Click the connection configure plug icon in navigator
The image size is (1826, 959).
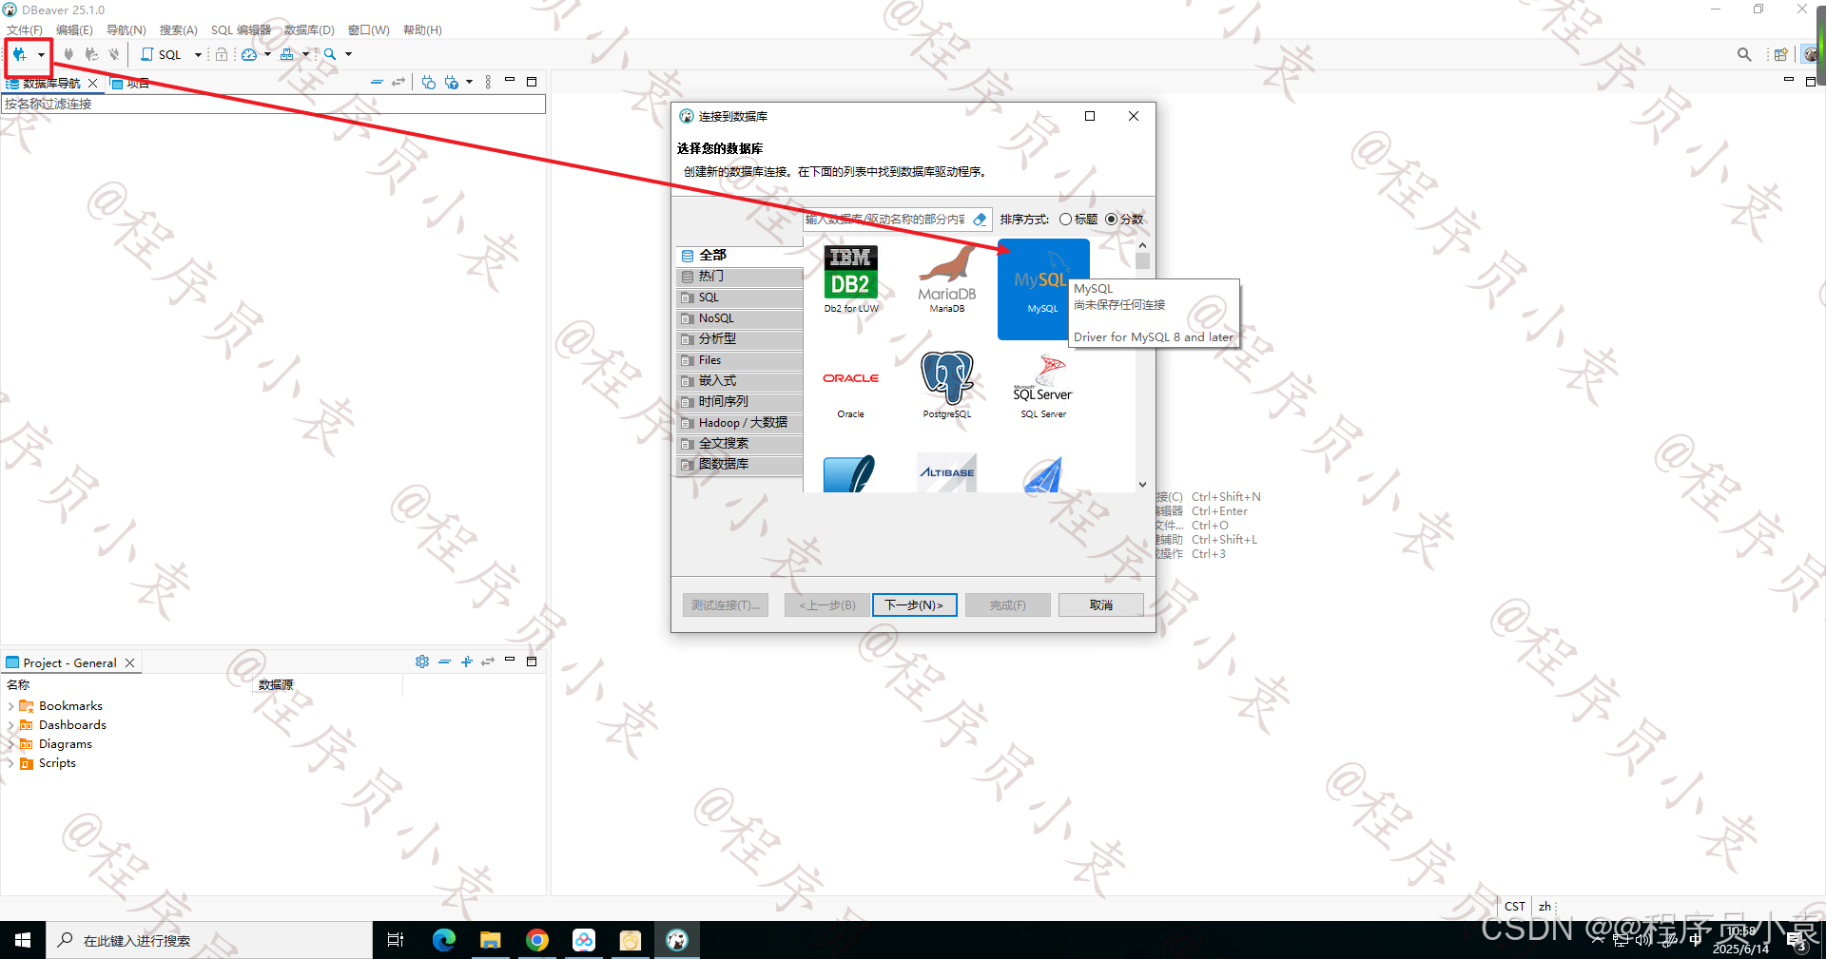click(429, 83)
